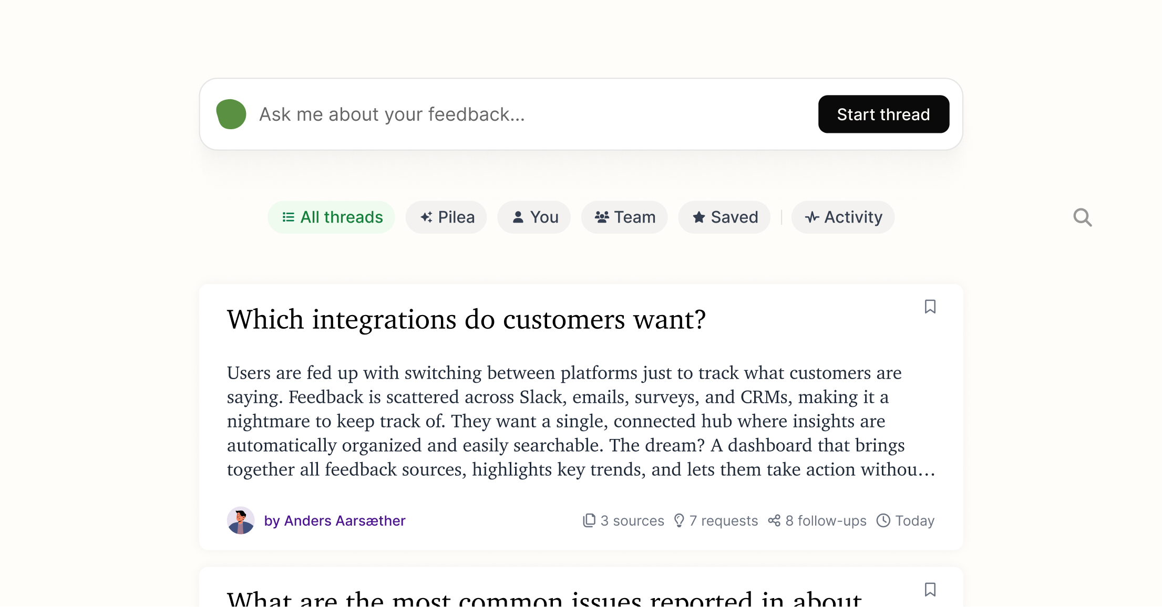Click the sources documents icon
Screen dimensions: 1162x607
pyautogui.click(x=589, y=520)
